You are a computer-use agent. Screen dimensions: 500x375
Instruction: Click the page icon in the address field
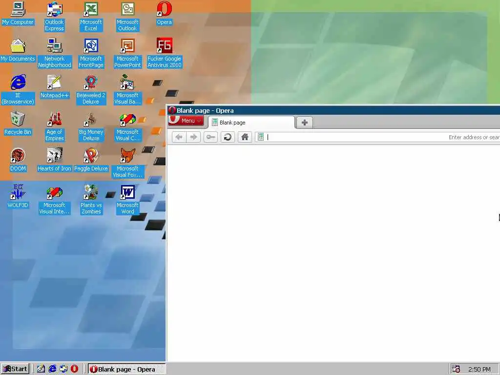tap(261, 137)
